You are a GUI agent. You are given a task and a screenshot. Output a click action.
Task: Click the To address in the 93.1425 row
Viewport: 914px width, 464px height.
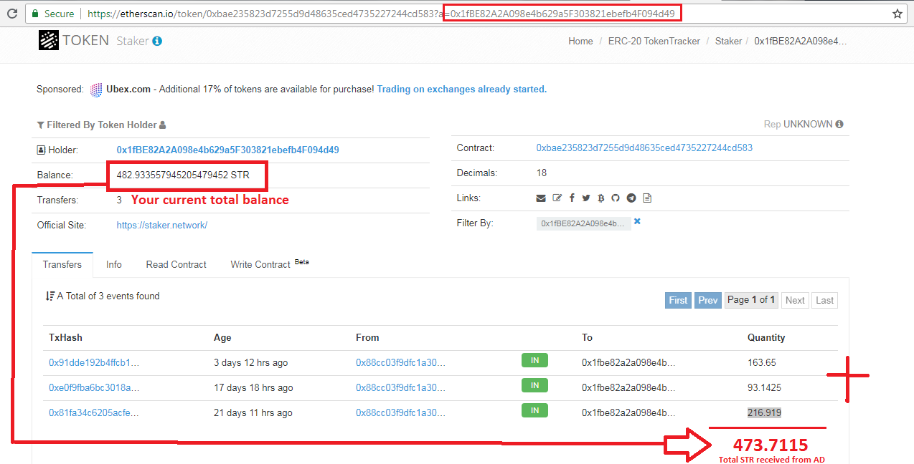click(628, 387)
